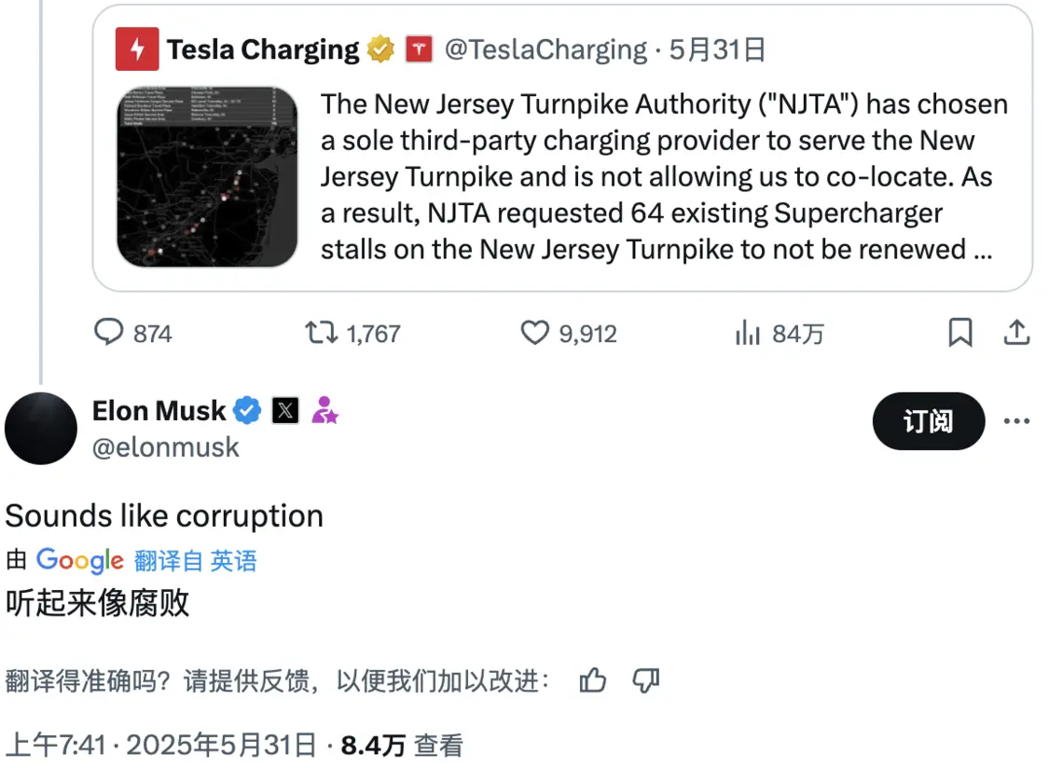Open the Tesla affiliation badge
Viewport: 1049px width, 768px height.
pyautogui.click(x=420, y=49)
